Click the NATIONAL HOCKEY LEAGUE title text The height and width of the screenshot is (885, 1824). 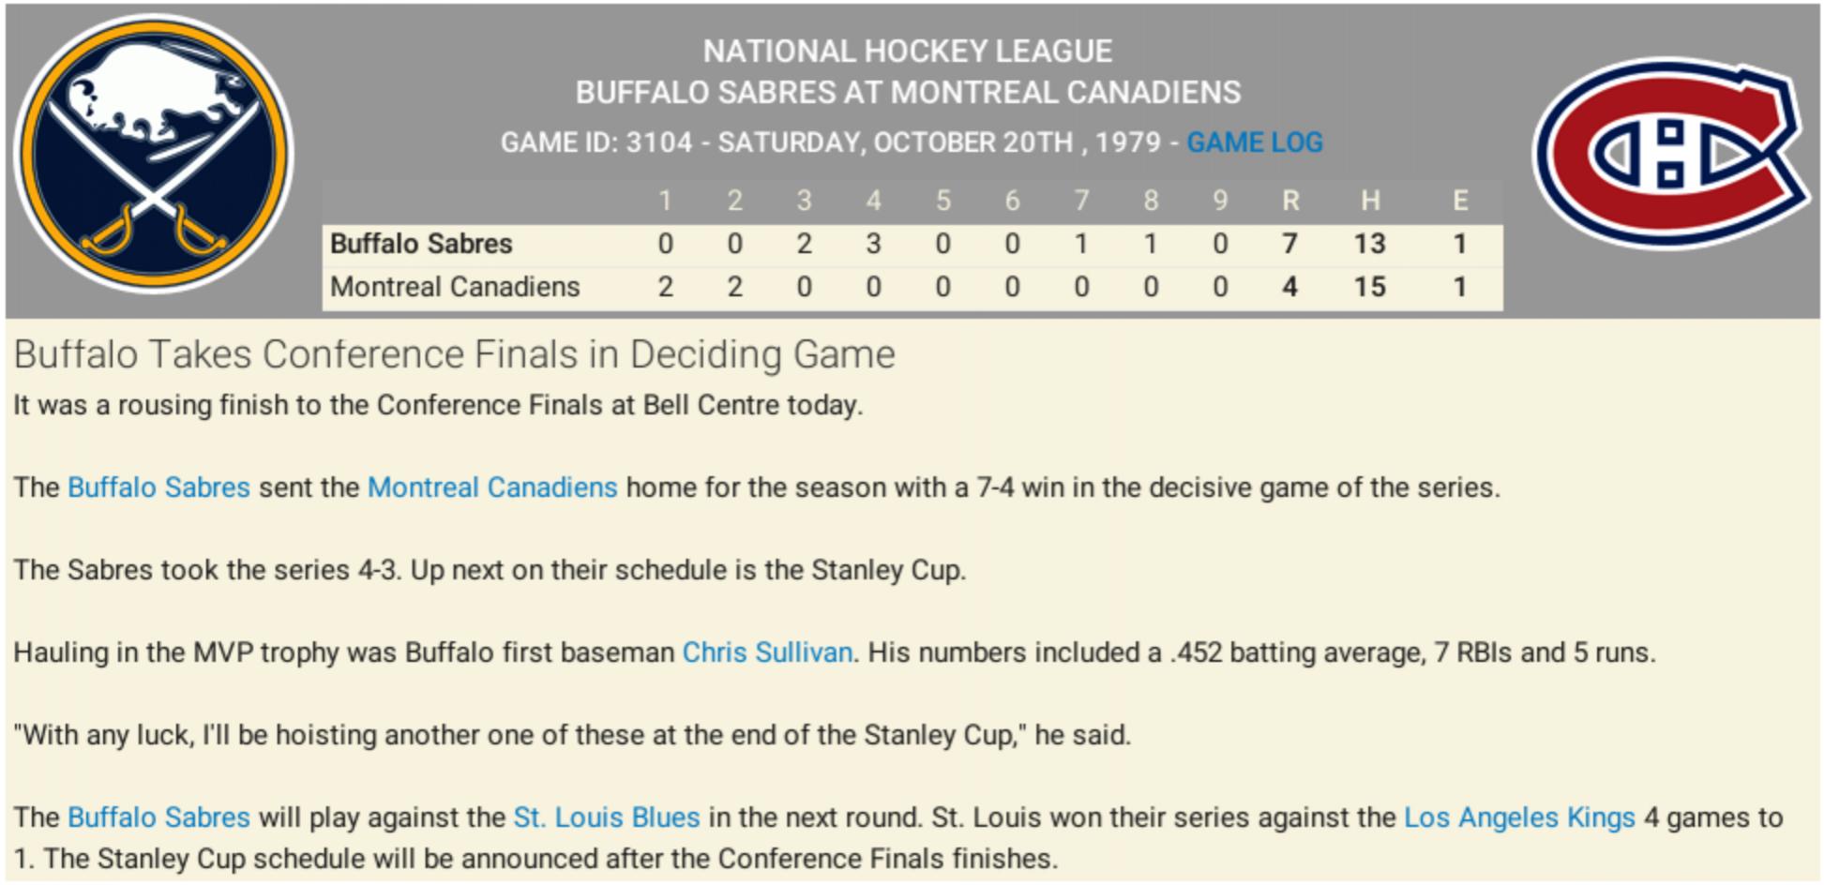pos(908,51)
